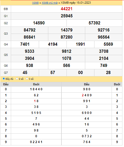The image size is (124, 147).
Task: Click the G7 number 28
Action: pos(108,72)
